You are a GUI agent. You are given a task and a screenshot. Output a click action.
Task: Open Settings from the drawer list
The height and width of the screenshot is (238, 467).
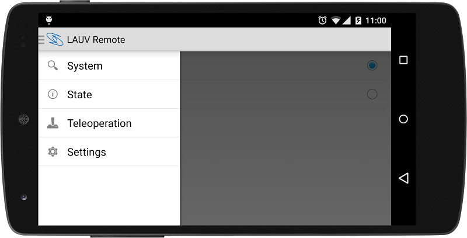(109, 152)
